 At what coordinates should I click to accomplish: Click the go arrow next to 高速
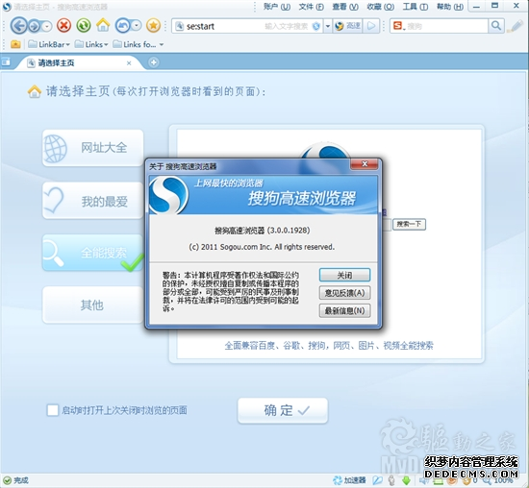tap(371, 26)
